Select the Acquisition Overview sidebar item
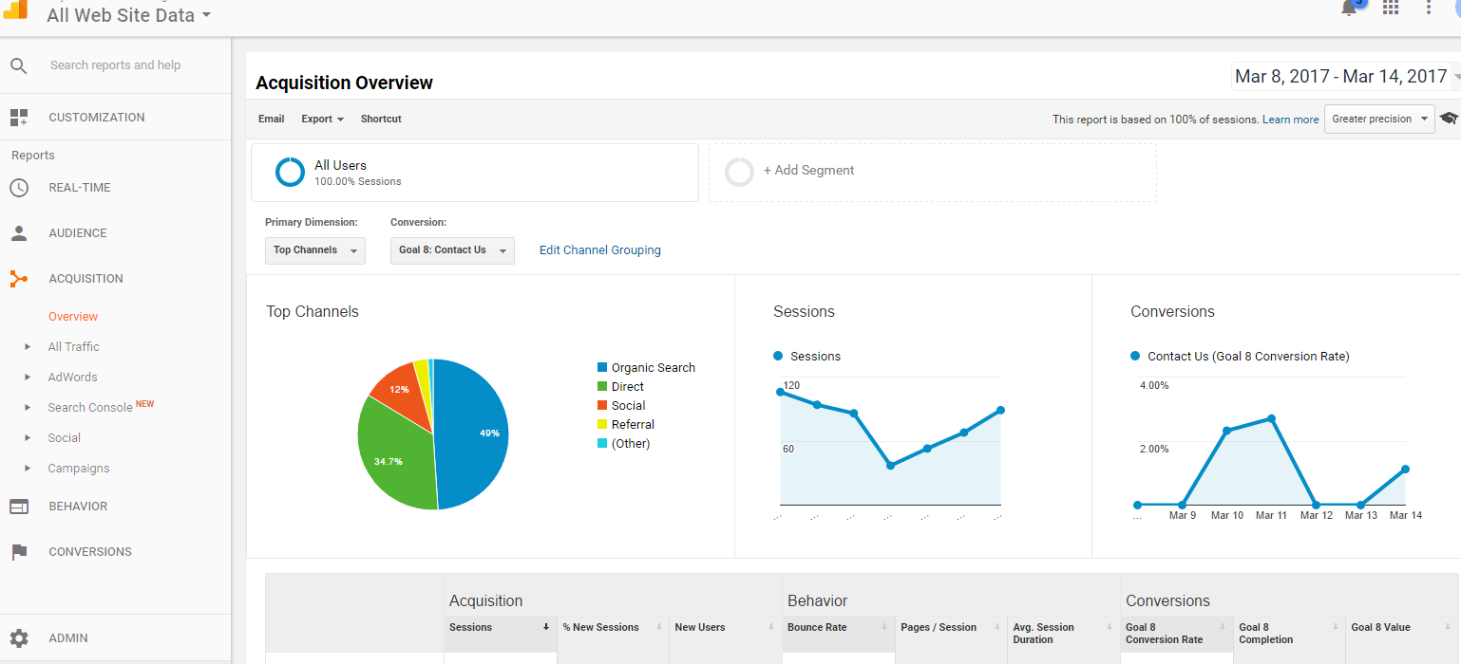 pyautogui.click(x=73, y=317)
